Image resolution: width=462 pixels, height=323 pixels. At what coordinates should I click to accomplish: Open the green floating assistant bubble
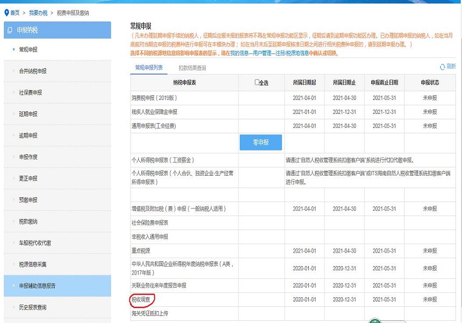click(x=376, y=320)
